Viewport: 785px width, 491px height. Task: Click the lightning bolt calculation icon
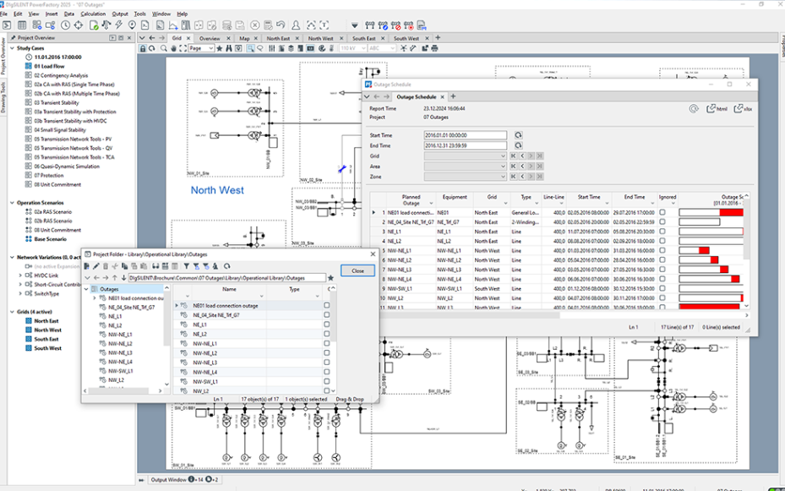(117, 25)
